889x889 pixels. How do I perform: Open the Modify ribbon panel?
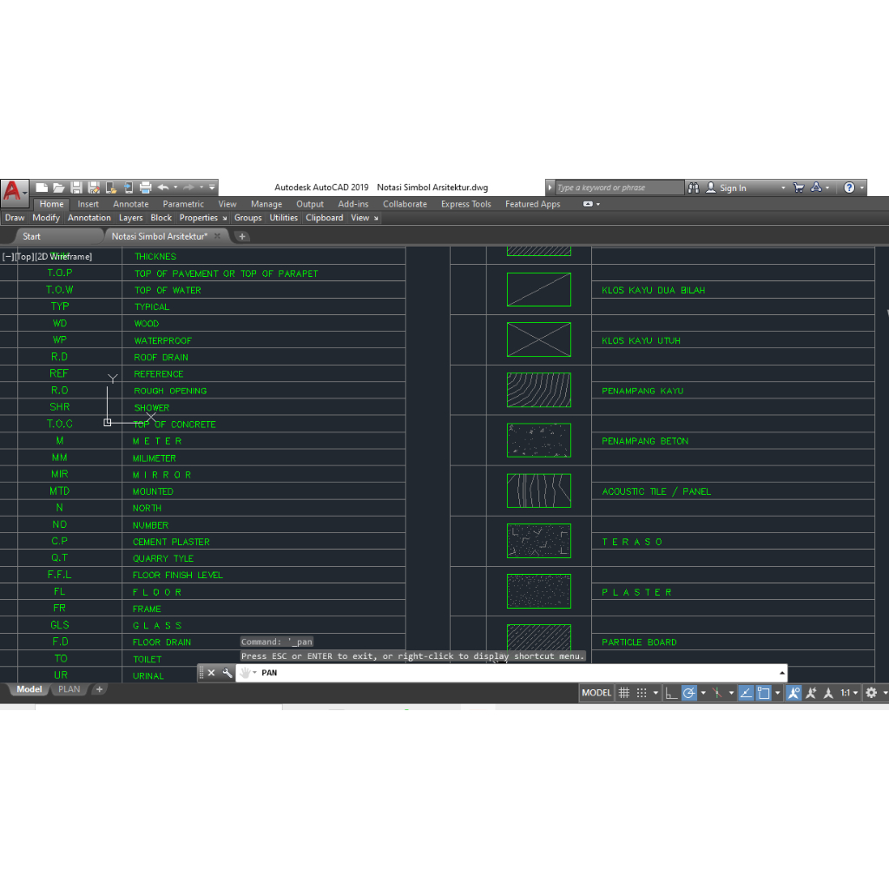(x=46, y=218)
